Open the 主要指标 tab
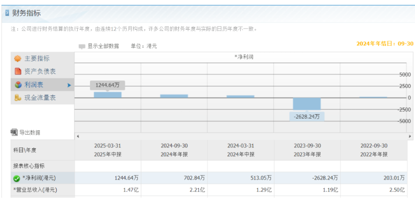 coord(37,59)
